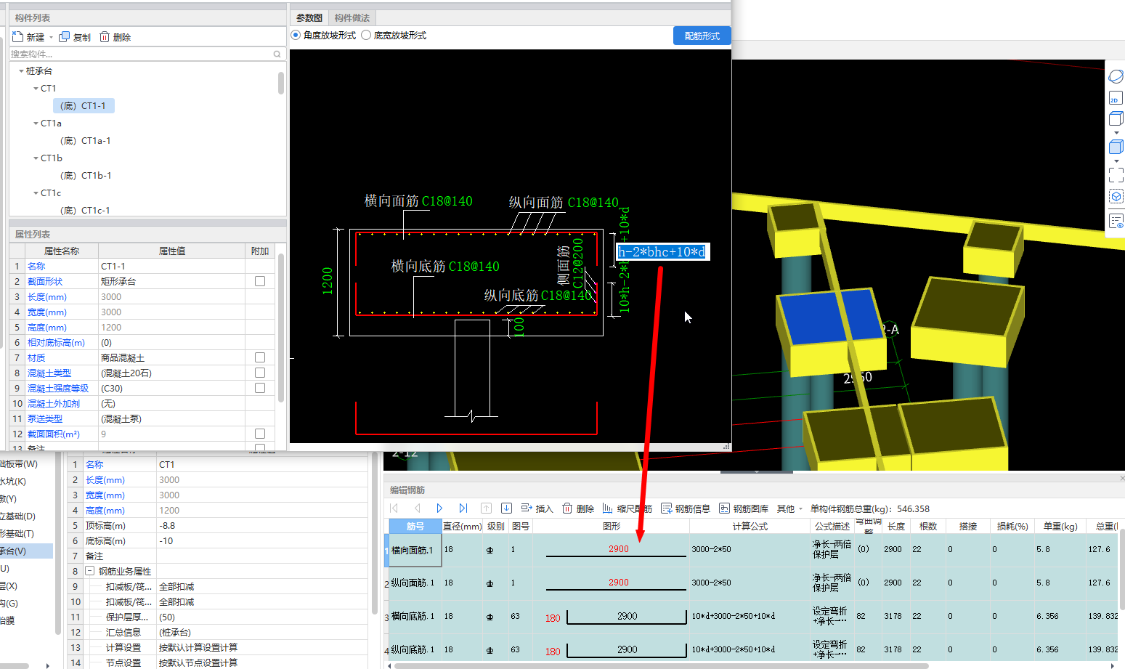Collapse the CT1c tree node

coord(36,193)
